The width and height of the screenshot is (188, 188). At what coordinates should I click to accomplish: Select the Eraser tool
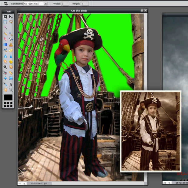point(5,39)
